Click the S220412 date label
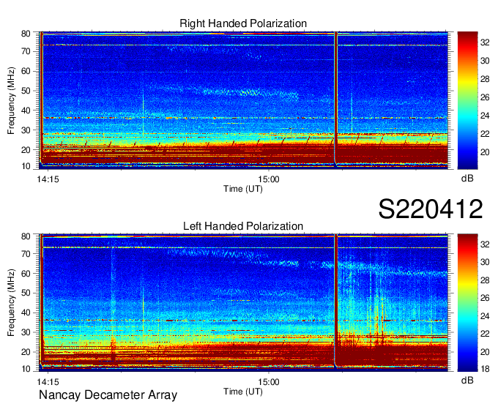Image resolution: width=498 pixels, height=404 pixels. 431,209
